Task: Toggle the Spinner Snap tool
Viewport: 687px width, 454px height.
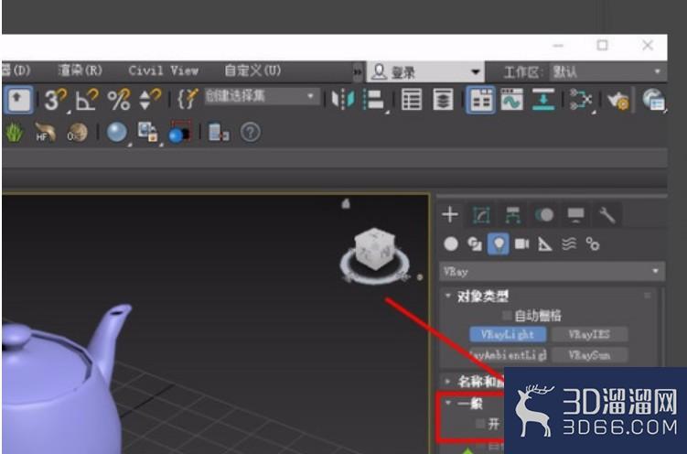Action: pos(150,100)
